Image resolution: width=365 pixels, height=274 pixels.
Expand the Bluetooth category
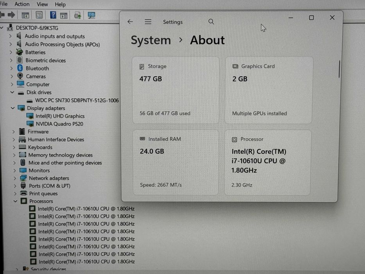pyautogui.click(x=11, y=68)
